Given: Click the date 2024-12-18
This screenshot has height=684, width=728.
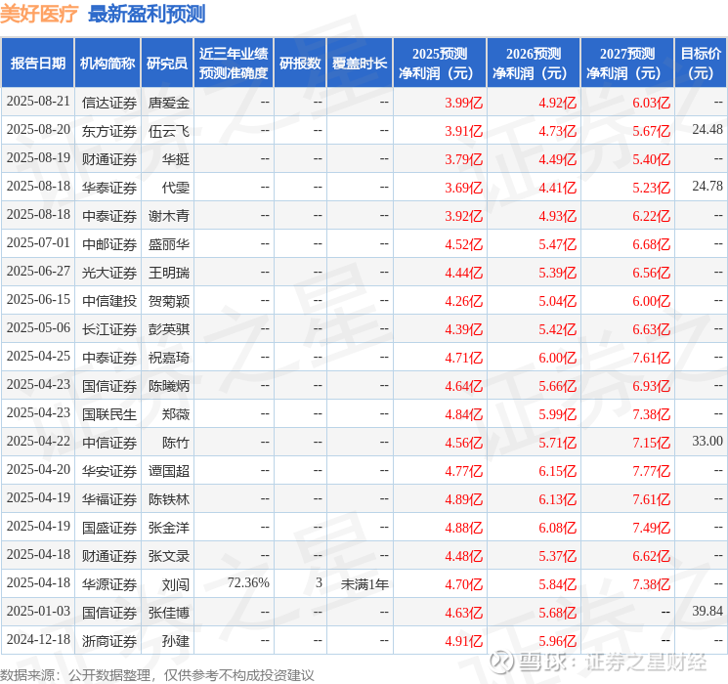Looking at the screenshot, I should pyautogui.click(x=38, y=640).
